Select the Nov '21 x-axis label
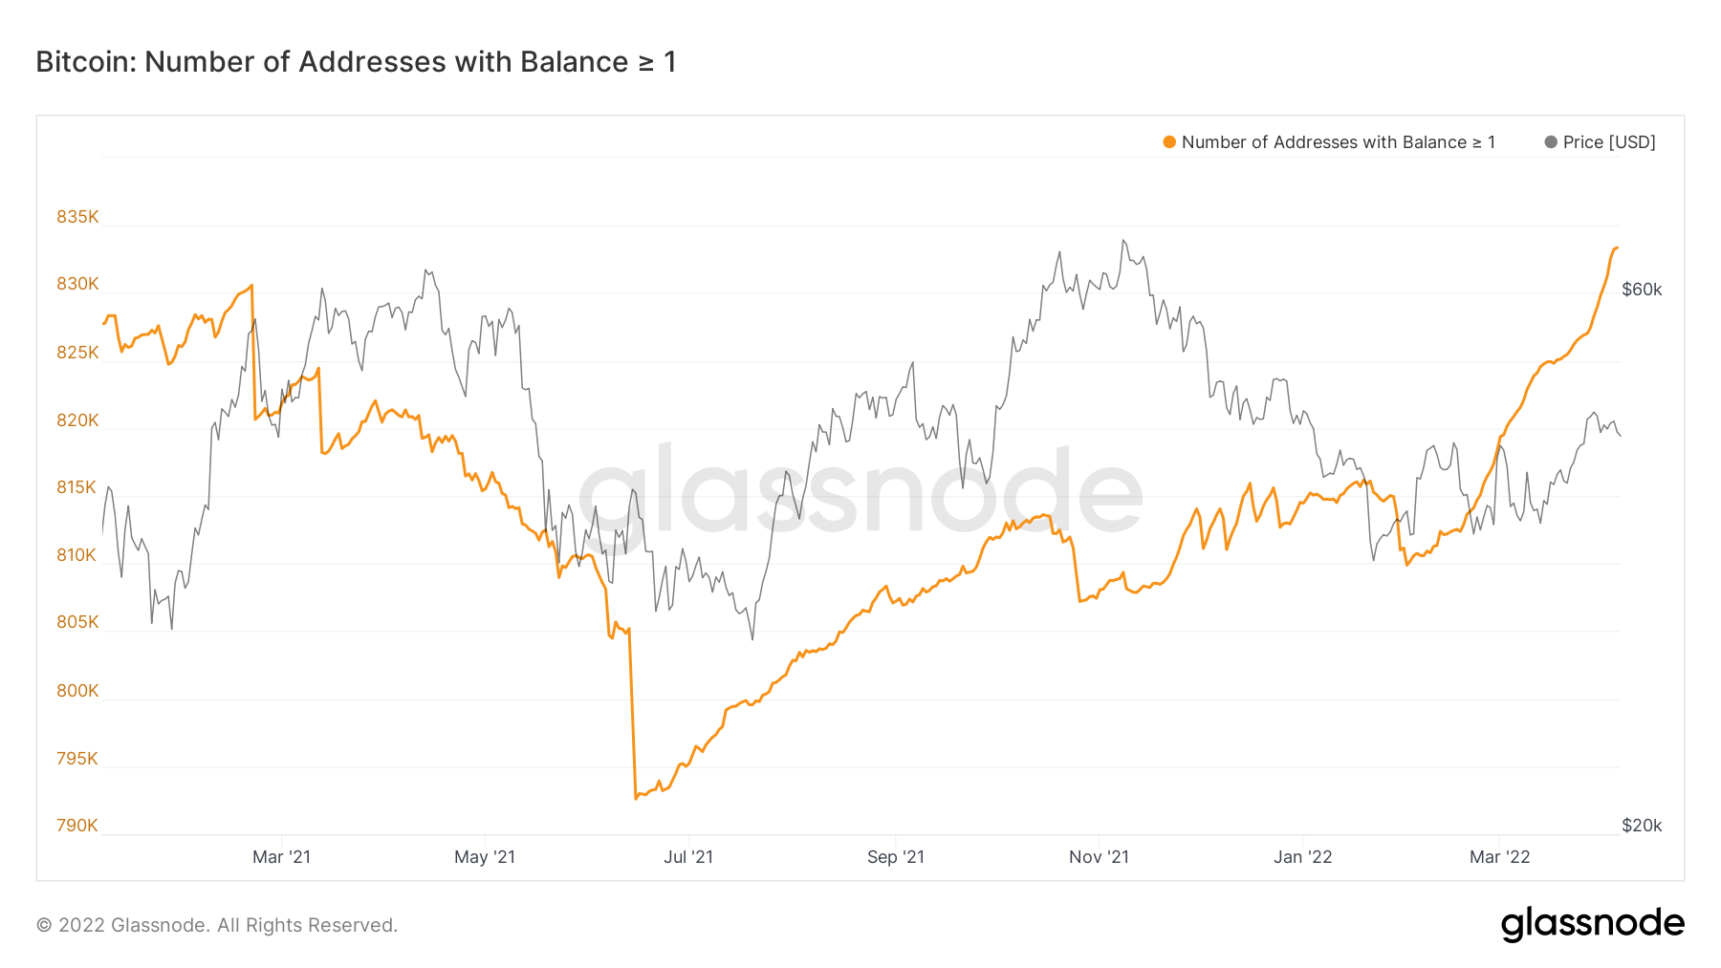 tap(1099, 857)
